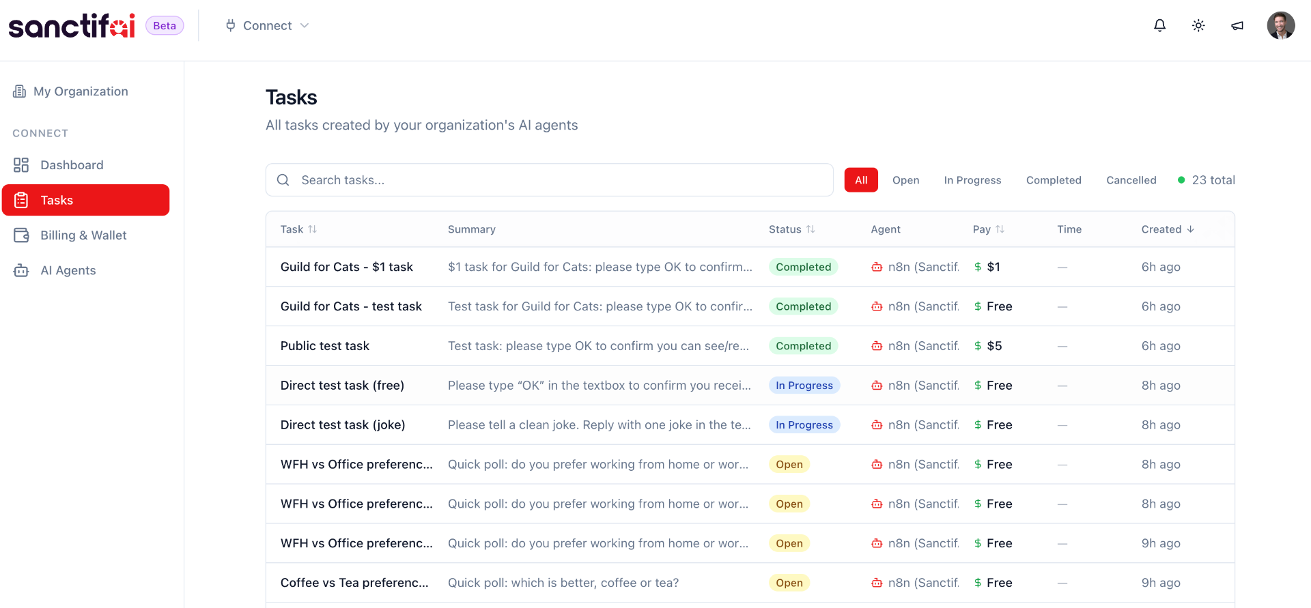The image size is (1311, 608).
Task: Toggle the light theme sun icon
Action: [x=1198, y=25]
